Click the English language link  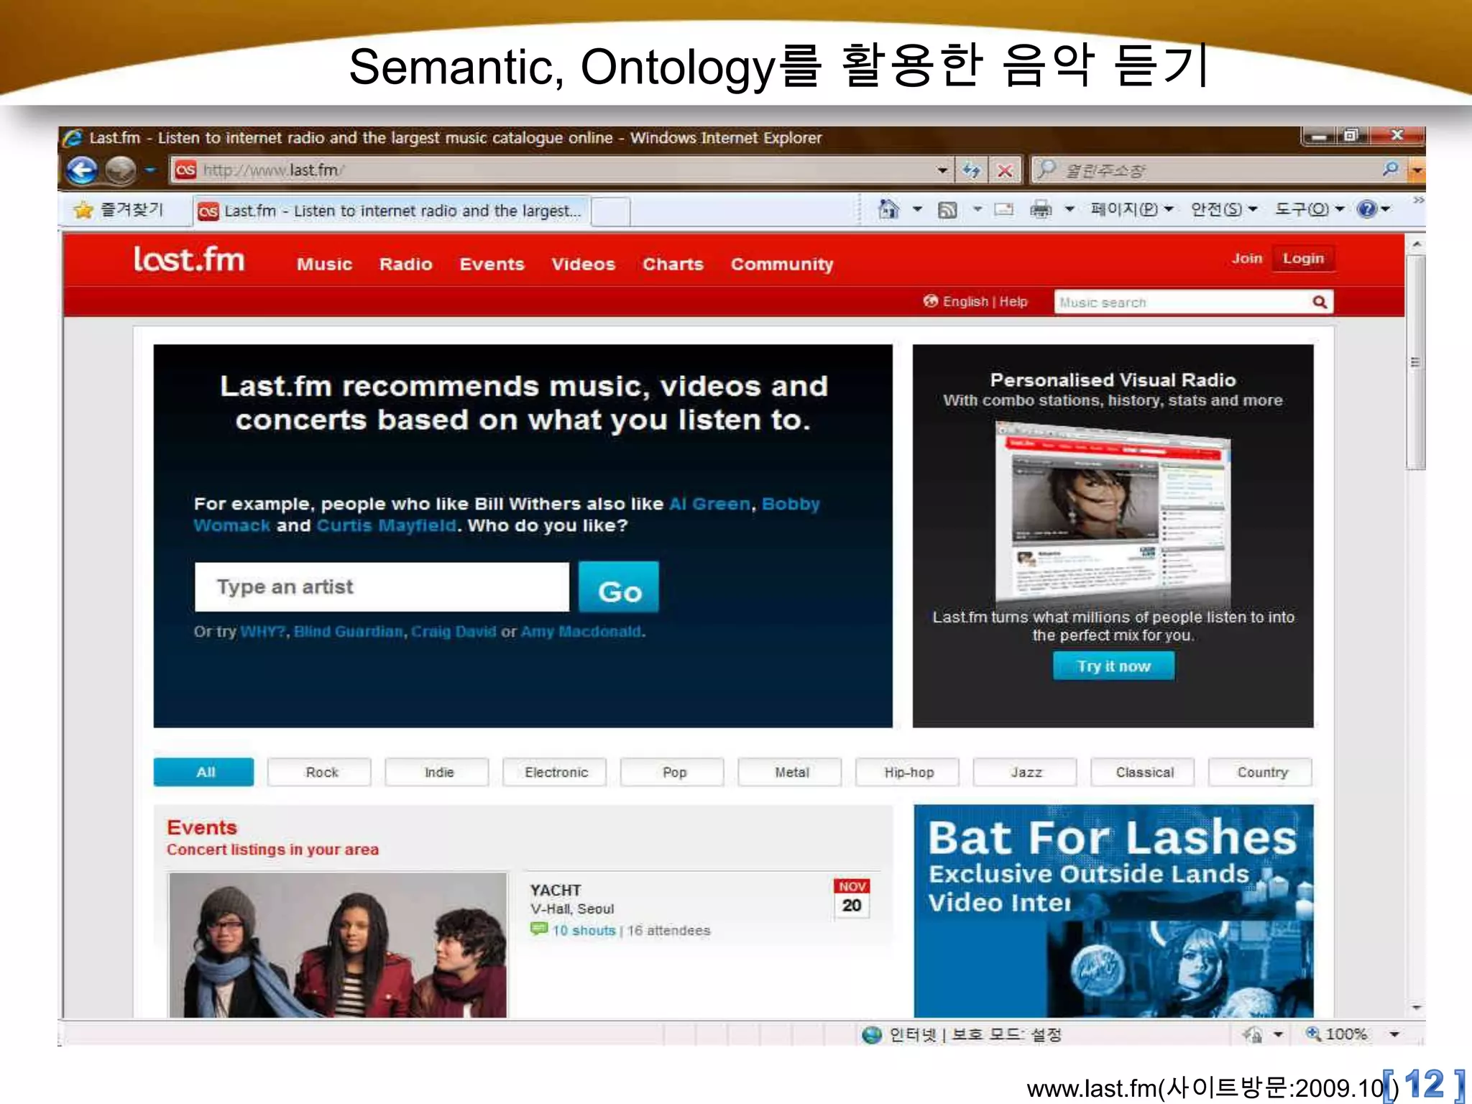(965, 302)
